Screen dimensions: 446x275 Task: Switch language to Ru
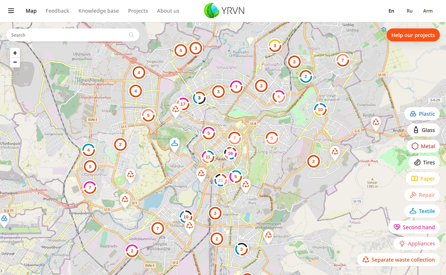pos(410,11)
